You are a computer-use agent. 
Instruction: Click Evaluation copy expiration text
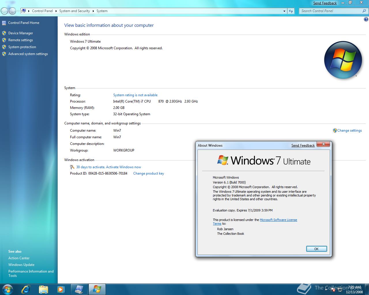243,210
